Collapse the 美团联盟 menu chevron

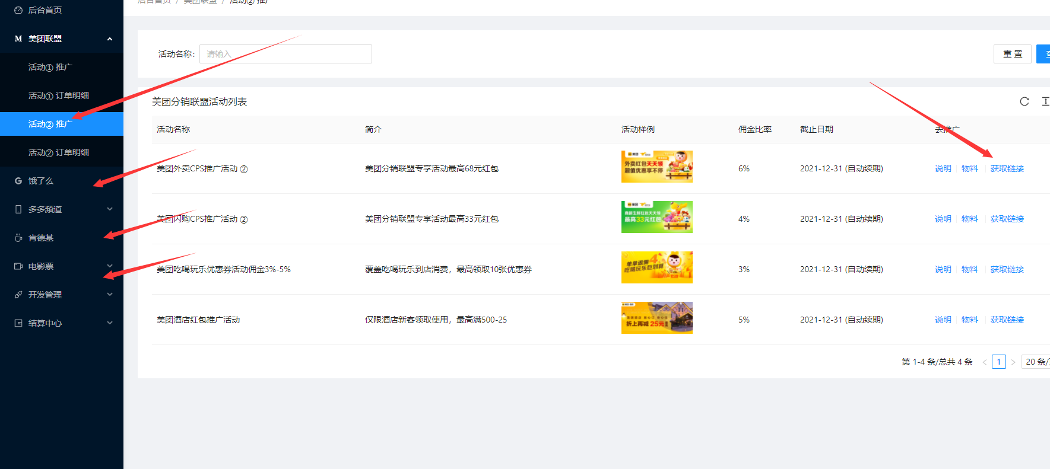pos(110,39)
